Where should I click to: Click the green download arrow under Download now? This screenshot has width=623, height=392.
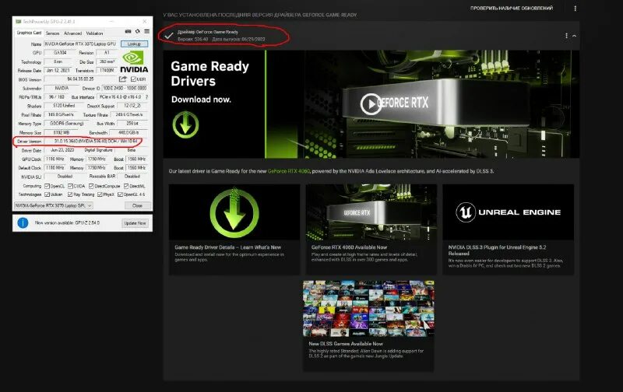185,124
